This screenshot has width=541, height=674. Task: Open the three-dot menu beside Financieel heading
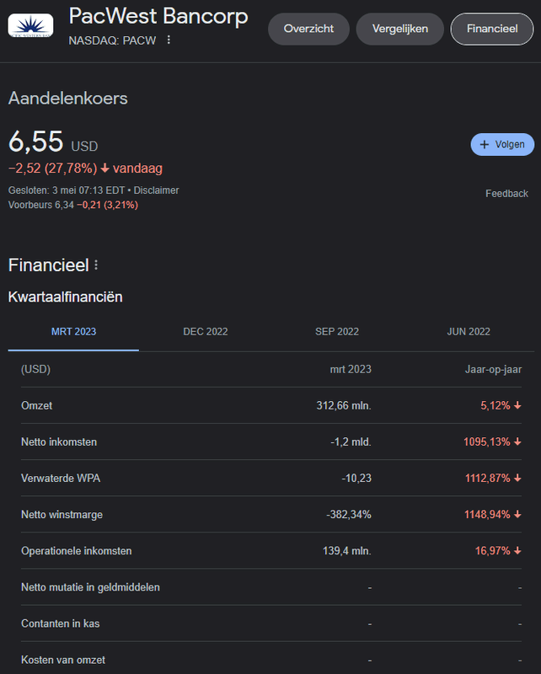96,265
